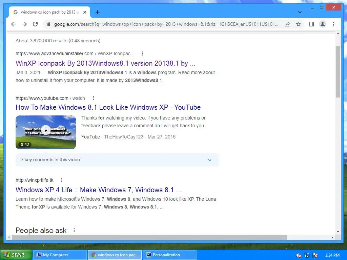Image resolution: width=347 pixels, height=260 pixels.
Task: Click the scroll right arrow
Action: [x=332, y=237]
